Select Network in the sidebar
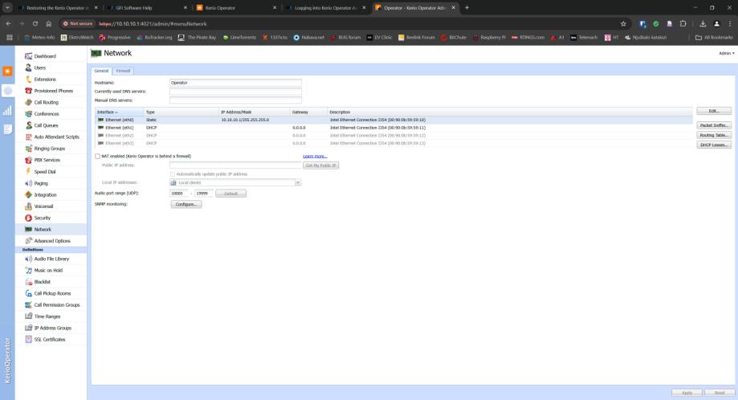This screenshot has height=400, width=738. point(43,229)
